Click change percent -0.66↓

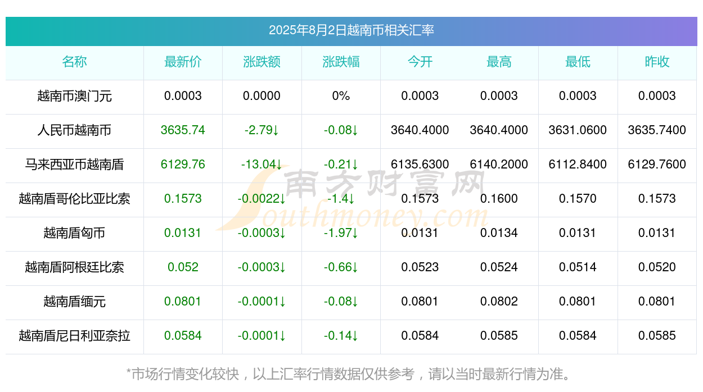(341, 267)
